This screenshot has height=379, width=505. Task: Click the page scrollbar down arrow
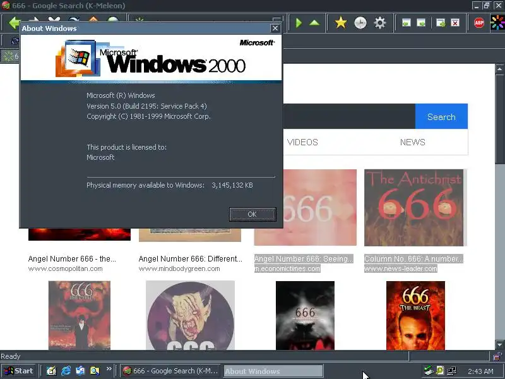499,345
